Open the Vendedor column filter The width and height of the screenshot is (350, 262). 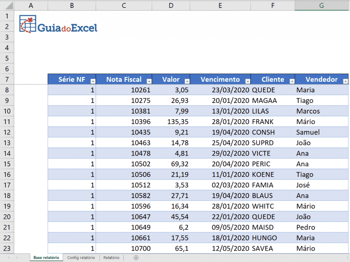coord(345,81)
